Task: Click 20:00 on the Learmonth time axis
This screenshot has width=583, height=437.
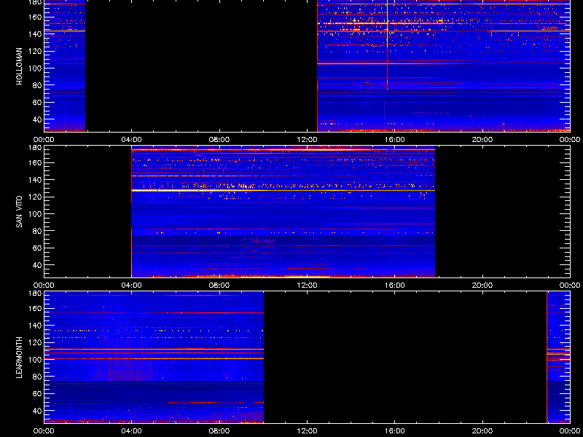Action: (x=482, y=431)
